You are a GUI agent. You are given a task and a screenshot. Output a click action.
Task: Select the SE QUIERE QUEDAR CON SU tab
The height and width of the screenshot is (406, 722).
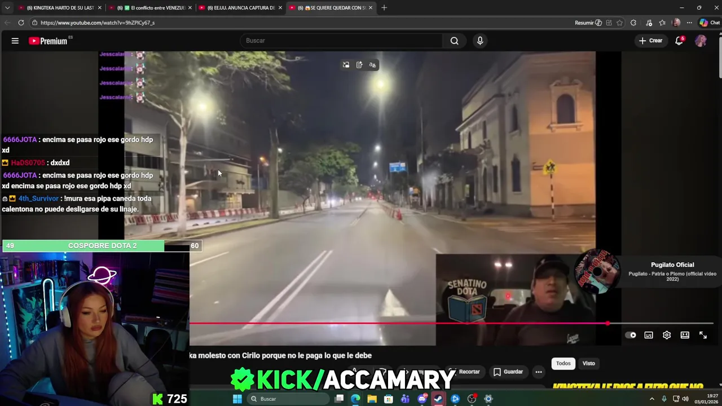(332, 8)
